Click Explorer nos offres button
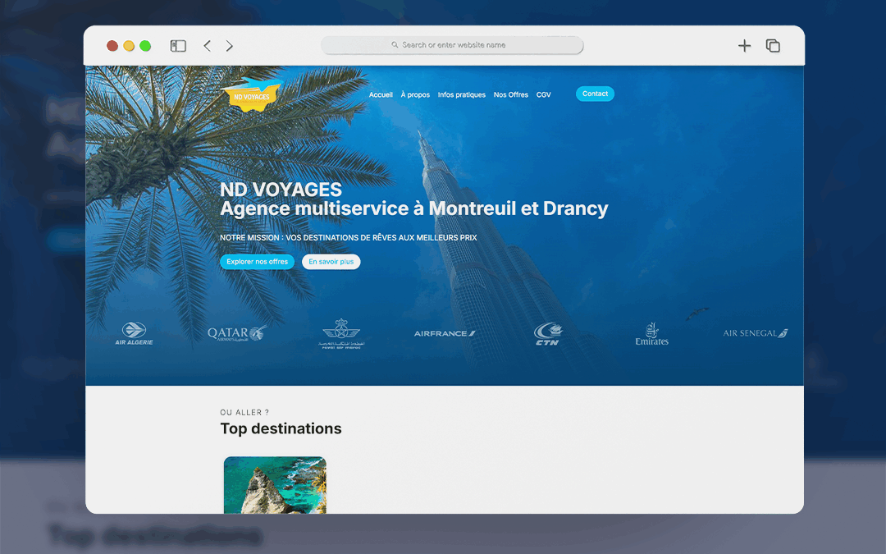 (257, 262)
